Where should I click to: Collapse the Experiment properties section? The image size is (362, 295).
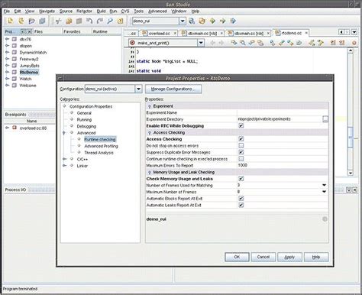(150, 106)
